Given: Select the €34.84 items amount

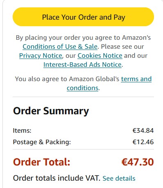Looking at the screenshot, I should (x=143, y=131).
